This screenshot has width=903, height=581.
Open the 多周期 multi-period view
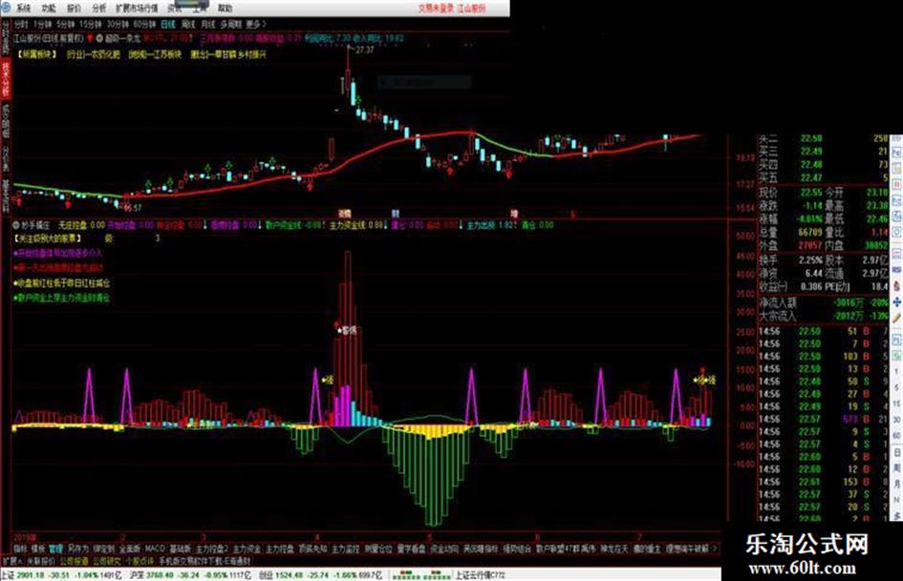[230, 24]
